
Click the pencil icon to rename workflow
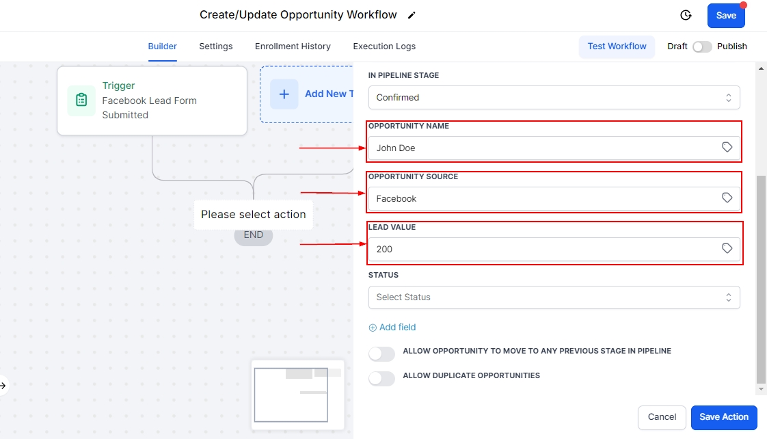pyautogui.click(x=412, y=15)
